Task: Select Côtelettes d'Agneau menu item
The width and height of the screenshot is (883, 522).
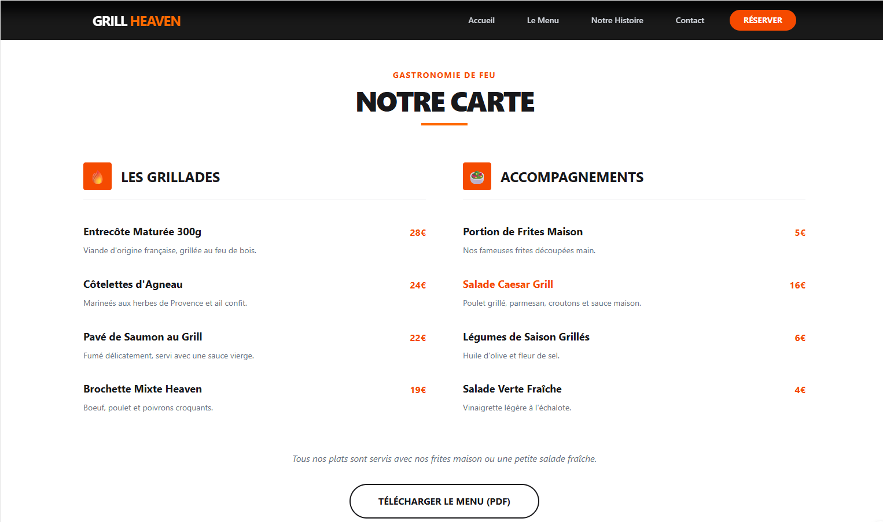Action: click(133, 284)
